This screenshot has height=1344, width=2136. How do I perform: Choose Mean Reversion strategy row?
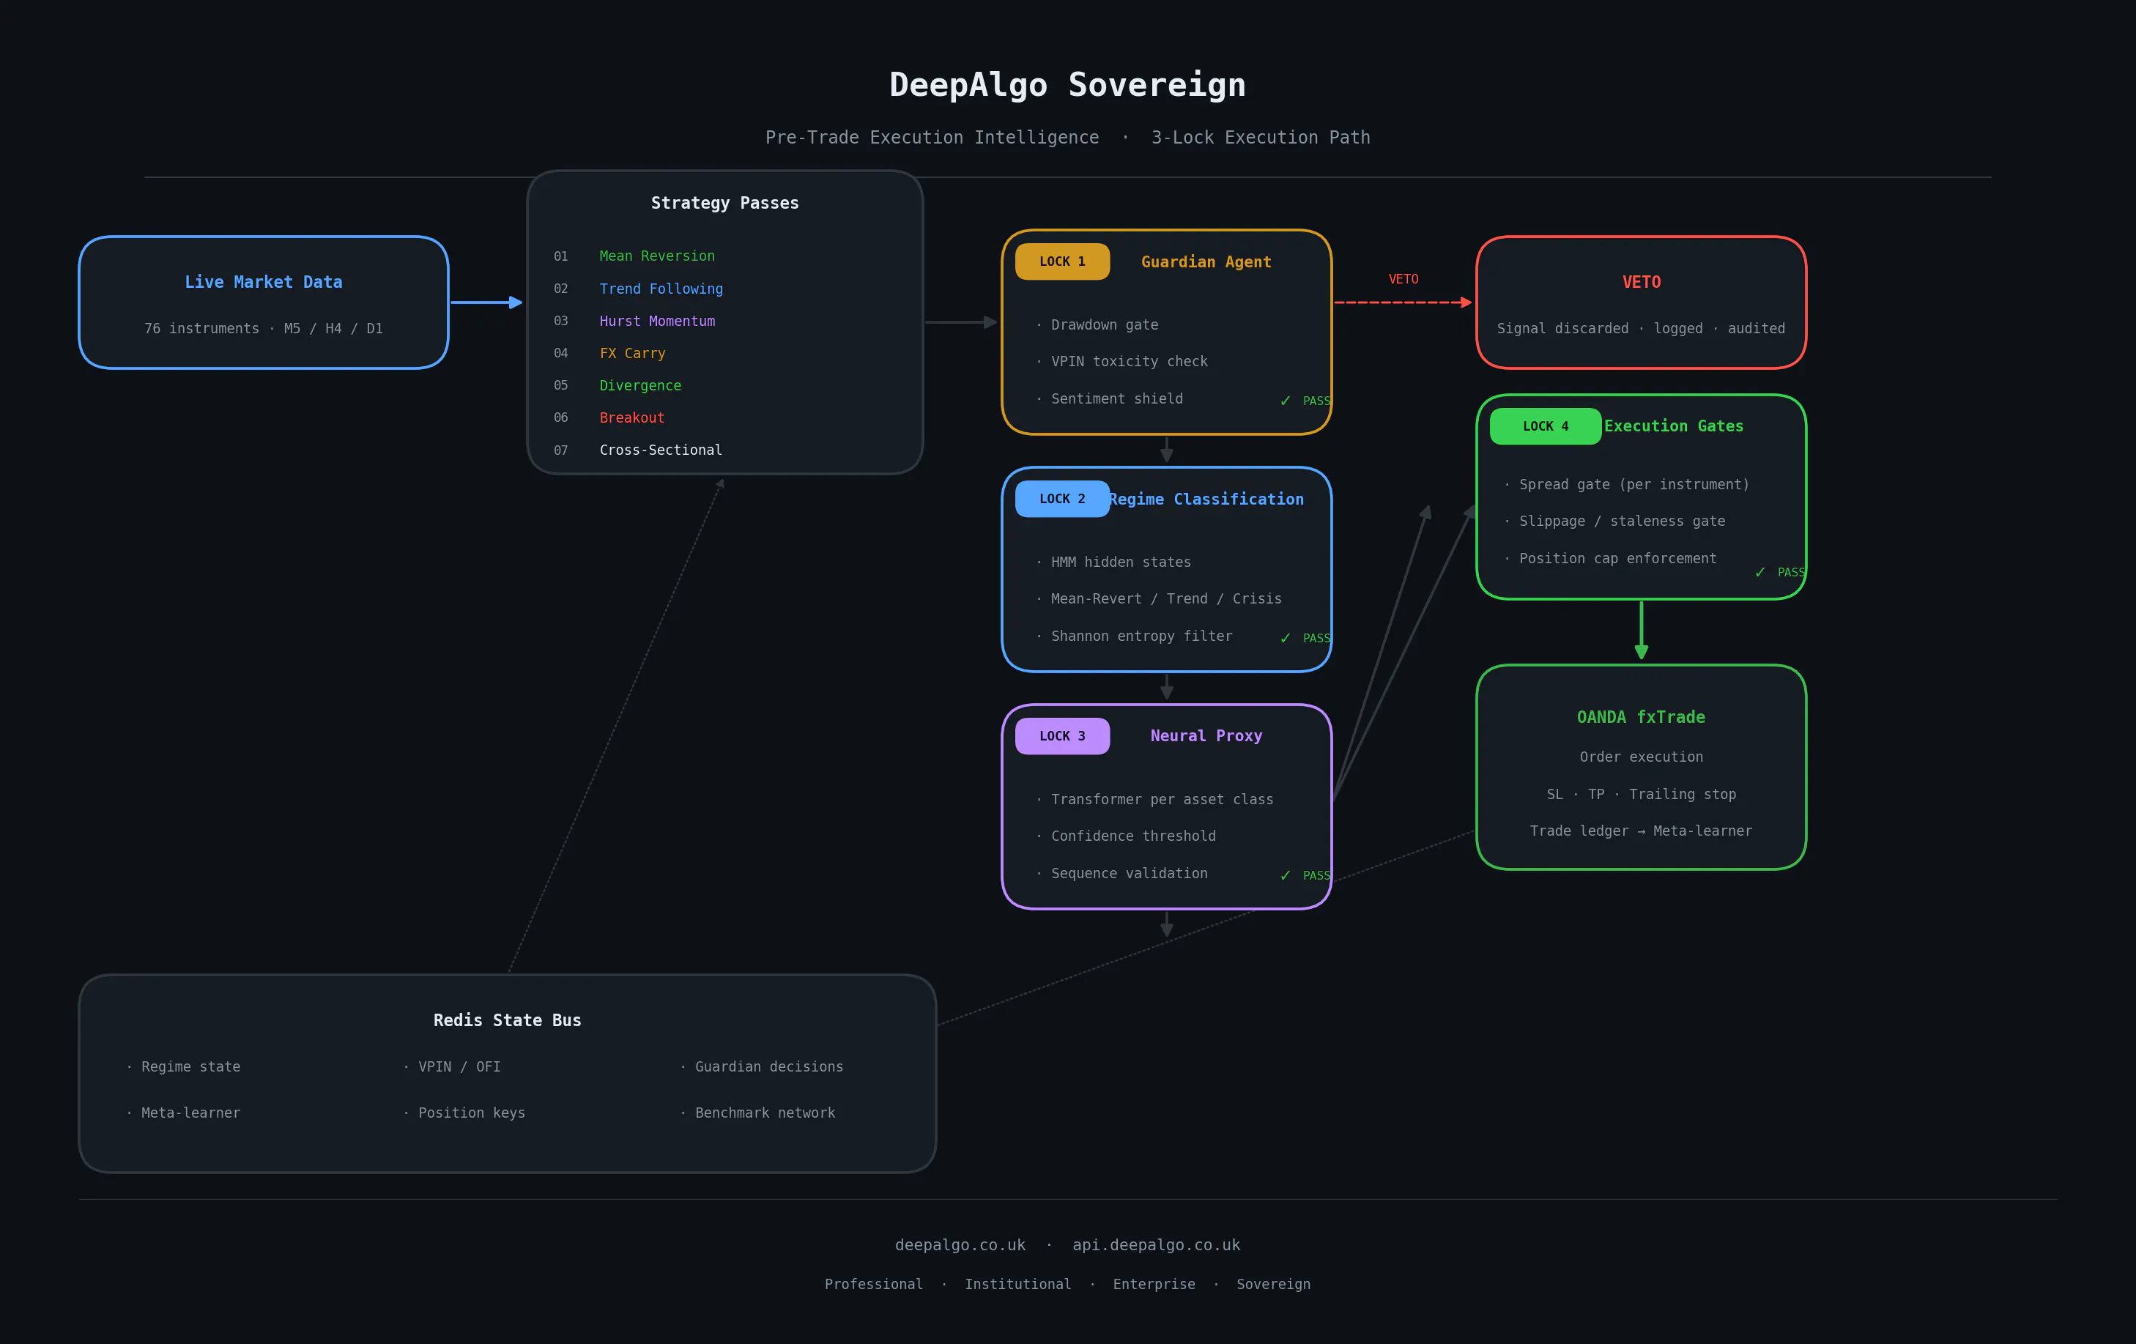click(x=656, y=256)
